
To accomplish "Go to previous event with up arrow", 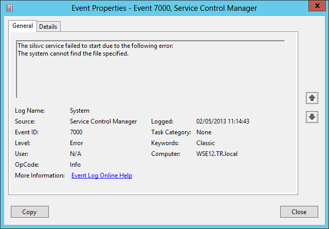I will pos(312,98).
